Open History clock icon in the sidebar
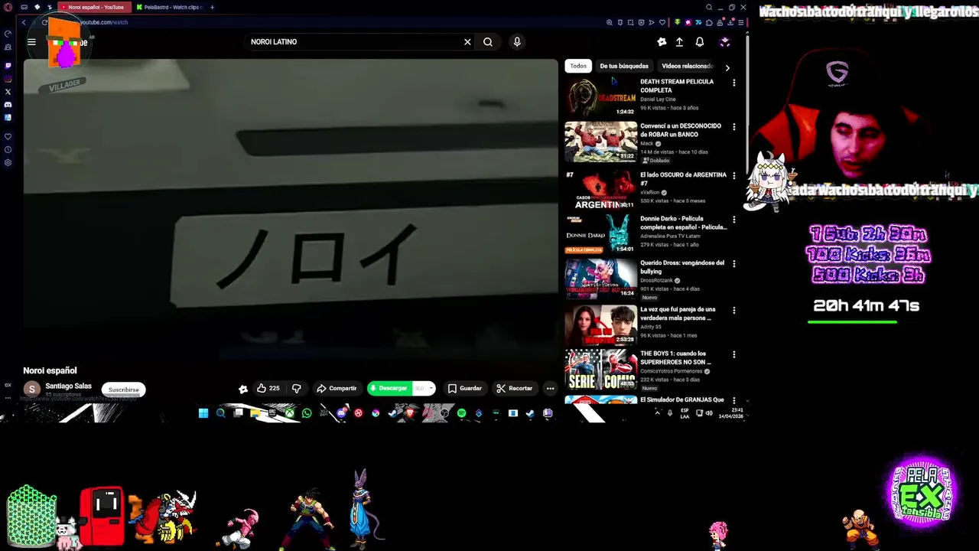The image size is (979, 551). [8, 150]
